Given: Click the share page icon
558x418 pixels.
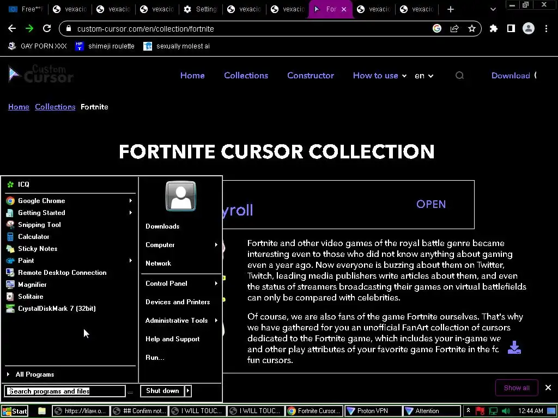Looking at the screenshot, I should pos(454,29).
